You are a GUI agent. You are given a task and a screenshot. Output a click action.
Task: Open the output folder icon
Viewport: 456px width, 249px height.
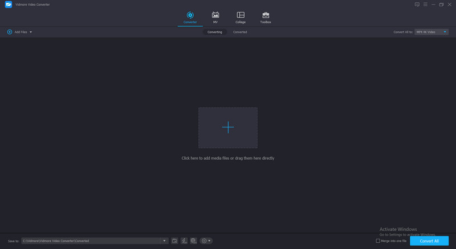(x=175, y=241)
